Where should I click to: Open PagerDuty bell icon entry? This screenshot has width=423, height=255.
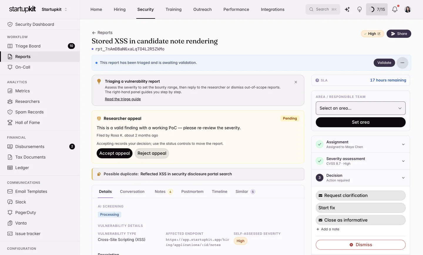[x=10, y=212]
